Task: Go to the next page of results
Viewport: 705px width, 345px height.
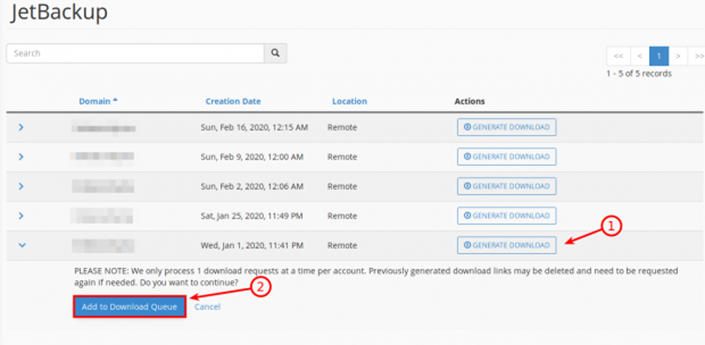Action: pyautogui.click(x=678, y=56)
